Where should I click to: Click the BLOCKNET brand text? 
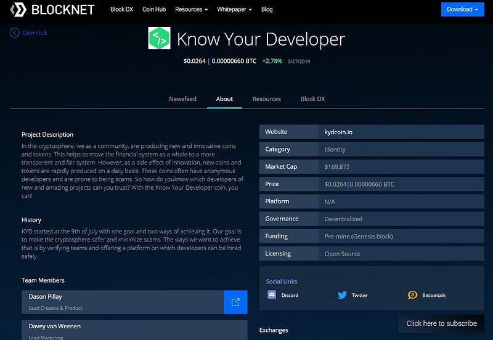click(63, 9)
